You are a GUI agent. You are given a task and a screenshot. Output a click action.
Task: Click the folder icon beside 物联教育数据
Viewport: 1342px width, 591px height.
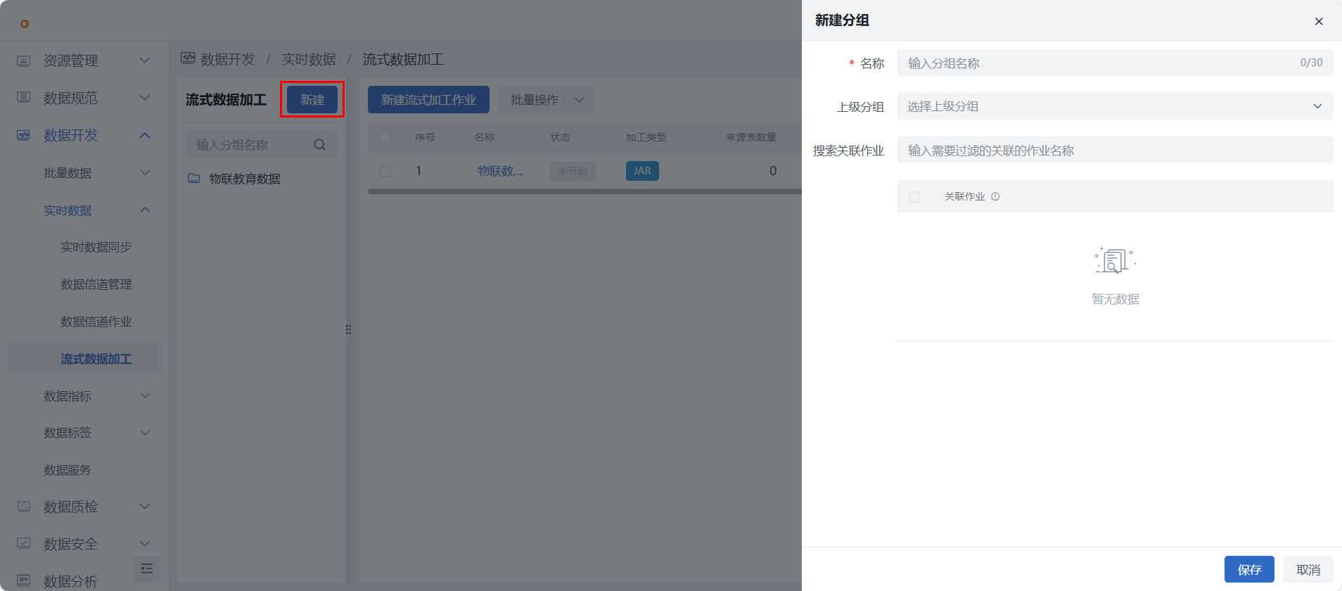194,179
